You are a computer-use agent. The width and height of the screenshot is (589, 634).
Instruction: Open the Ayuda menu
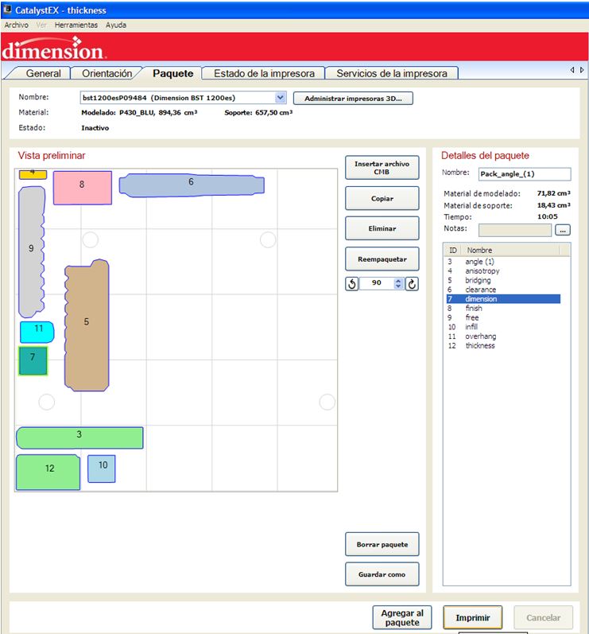tap(116, 25)
